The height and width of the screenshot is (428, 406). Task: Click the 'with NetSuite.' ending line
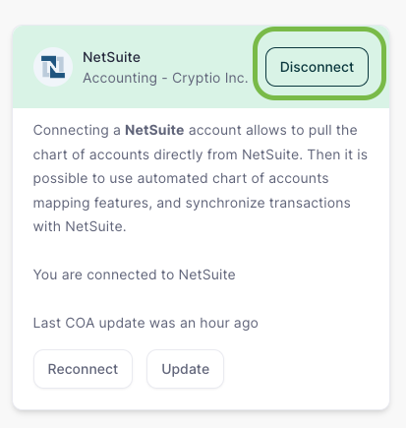click(x=80, y=226)
